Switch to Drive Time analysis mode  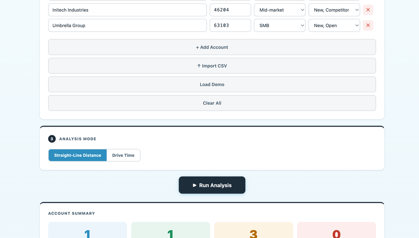[123, 155]
